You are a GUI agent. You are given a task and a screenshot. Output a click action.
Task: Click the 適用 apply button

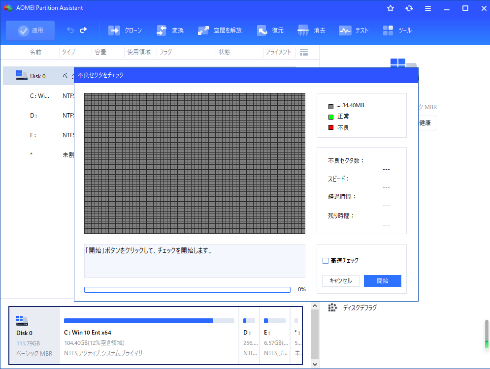click(31, 31)
